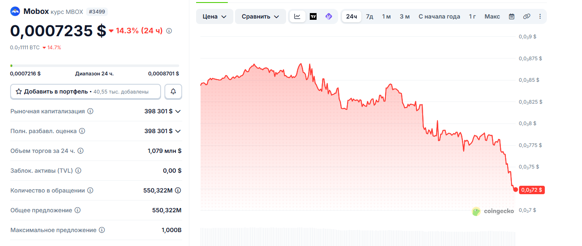Click the price alert bell icon
This screenshot has height=246, width=582.
point(173,91)
